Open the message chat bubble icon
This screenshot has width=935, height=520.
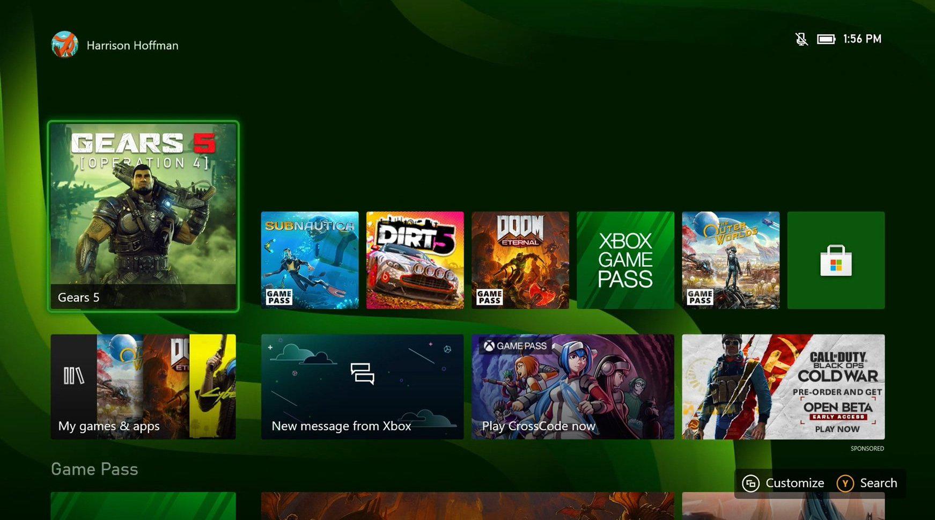point(362,373)
